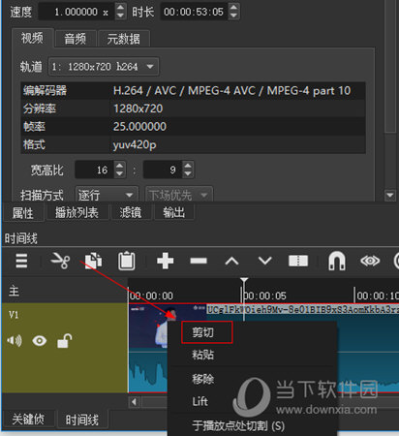
Task: Lift clip using the up chevron icon
Action: pos(231,261)
